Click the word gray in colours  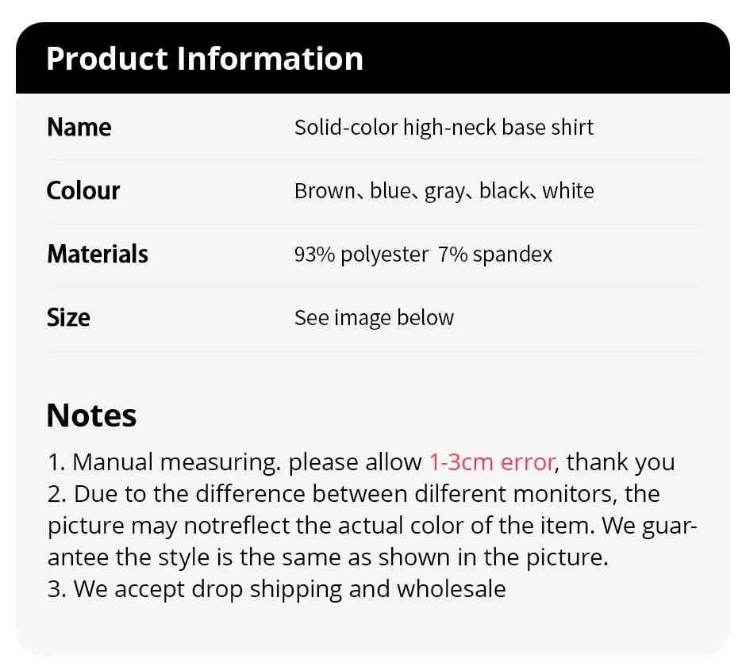click(x=444, y=191)
